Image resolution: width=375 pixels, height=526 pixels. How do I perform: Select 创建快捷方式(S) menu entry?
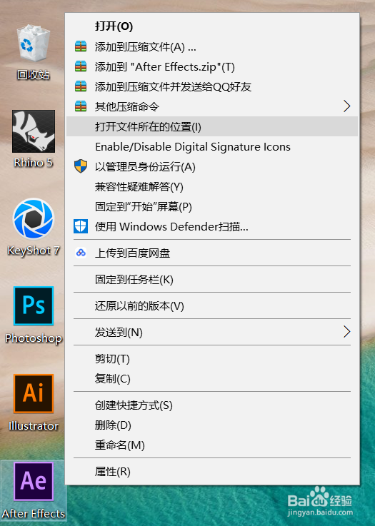tap(212, 405)
